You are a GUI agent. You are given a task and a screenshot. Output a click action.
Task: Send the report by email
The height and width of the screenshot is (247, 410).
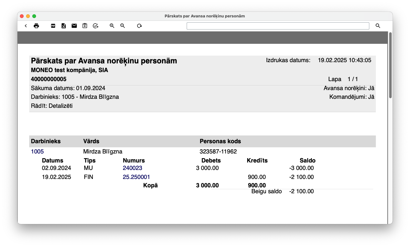coord(74,26)
